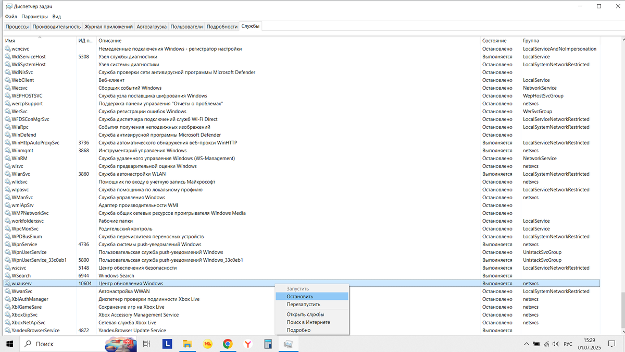Viewport: 625px width, 352px height.
Task: Select the wscsvc service row name
Action: [19, 268]
